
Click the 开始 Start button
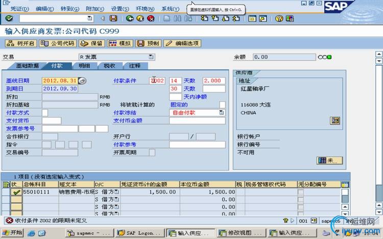[x=12, y=233]
